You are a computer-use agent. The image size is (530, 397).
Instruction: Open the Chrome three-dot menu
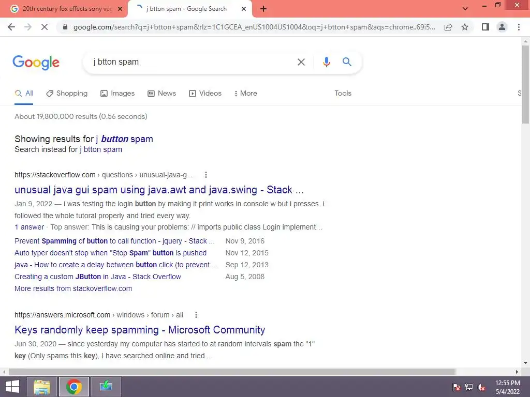[519, 27]
